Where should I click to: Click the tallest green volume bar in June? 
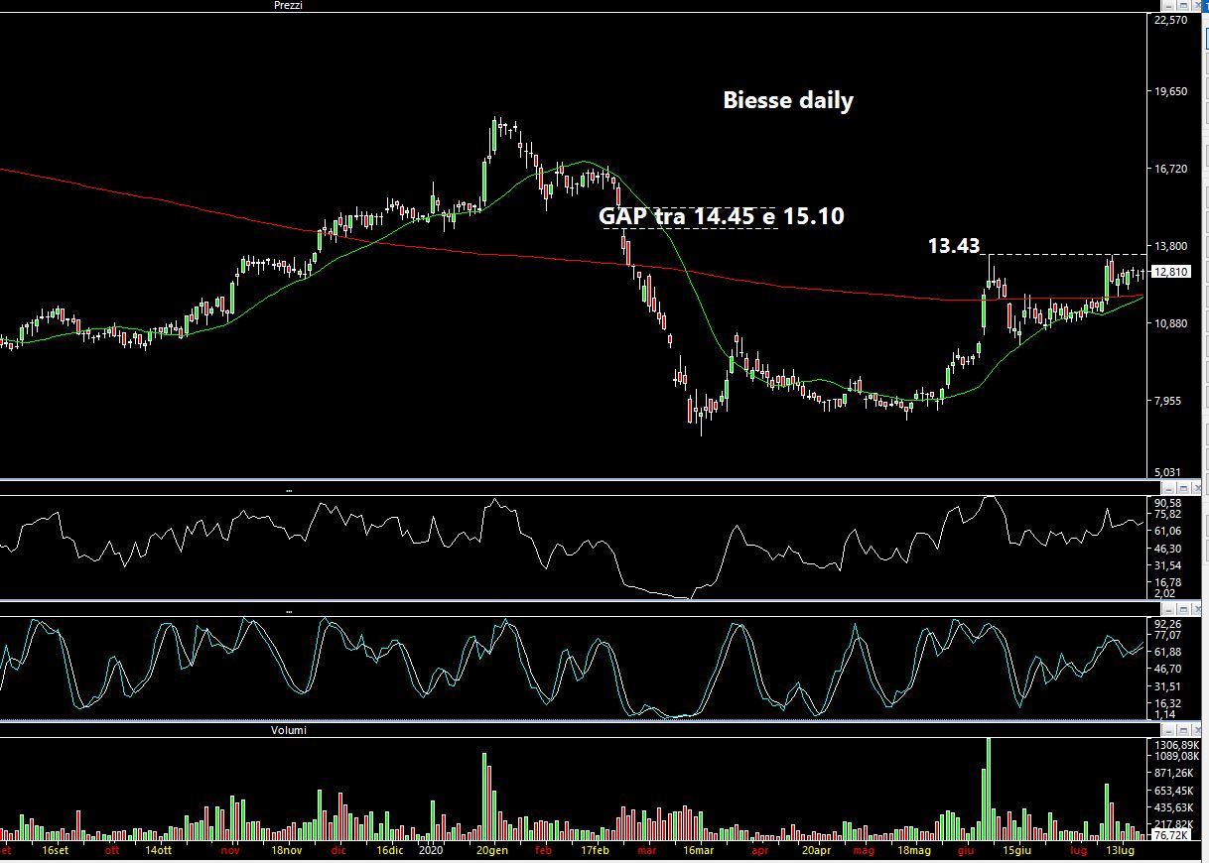pos(988,790)
